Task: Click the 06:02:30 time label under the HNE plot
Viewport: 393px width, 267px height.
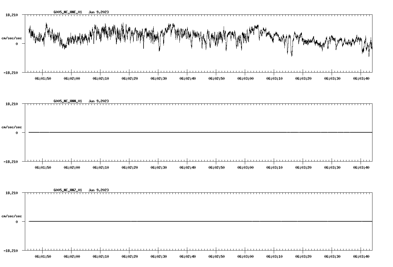Action: (159, 79)
